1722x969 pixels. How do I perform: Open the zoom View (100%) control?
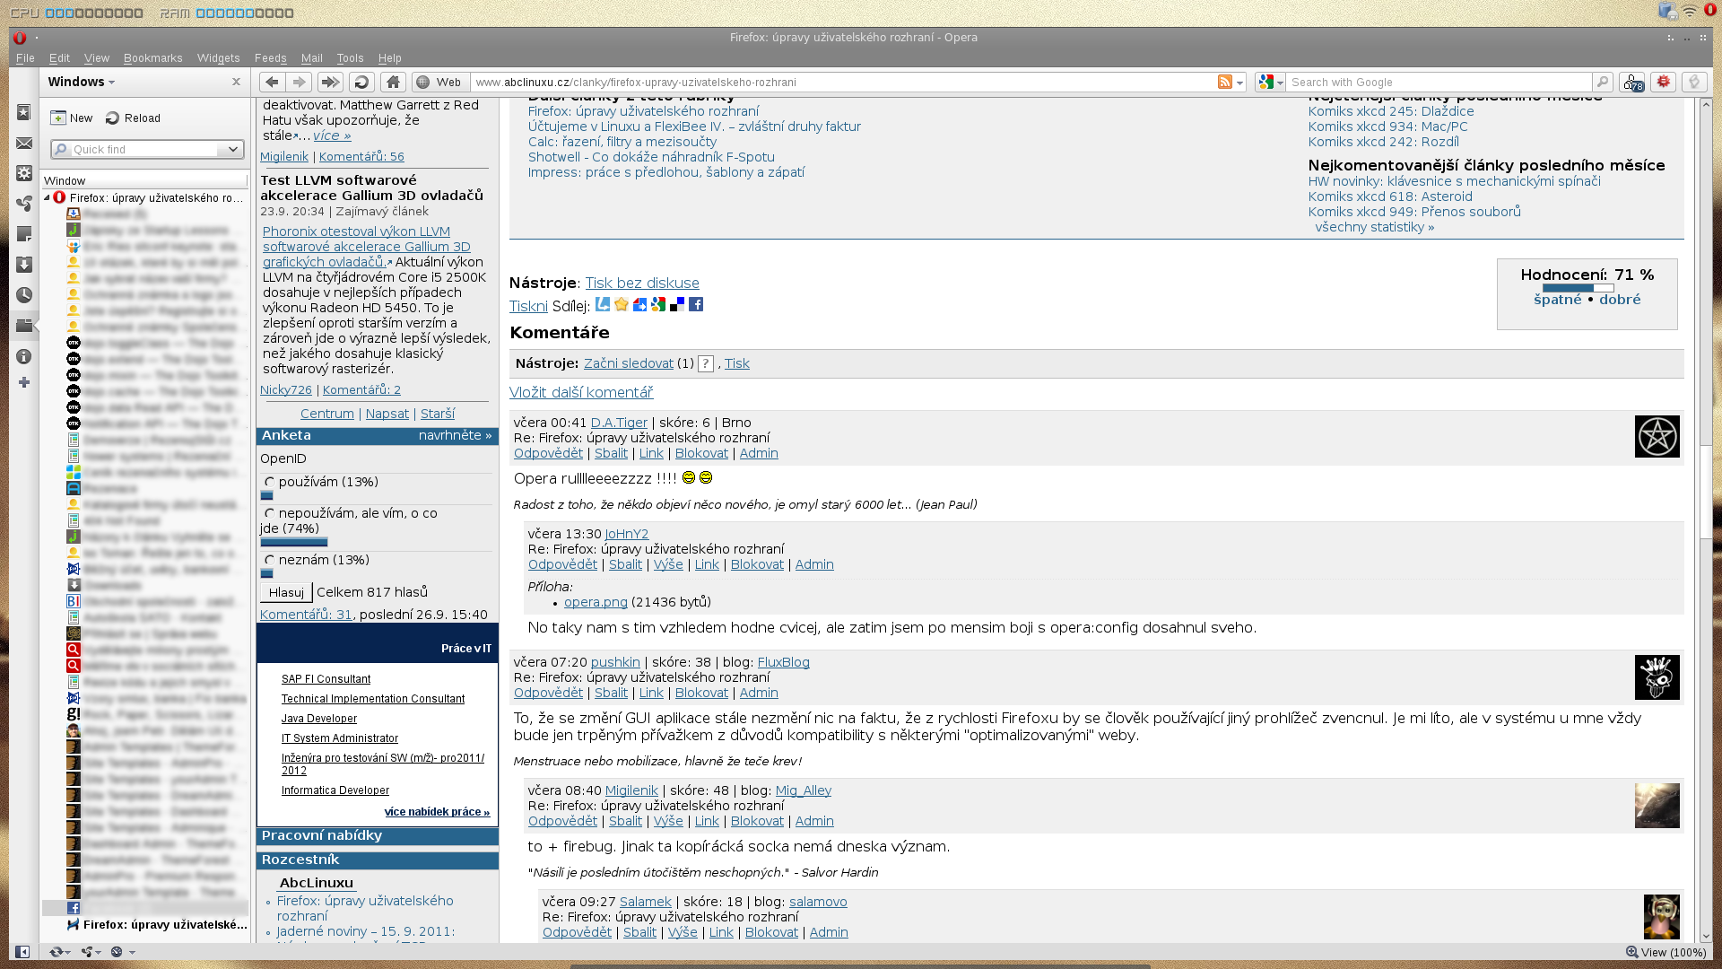1666,952
